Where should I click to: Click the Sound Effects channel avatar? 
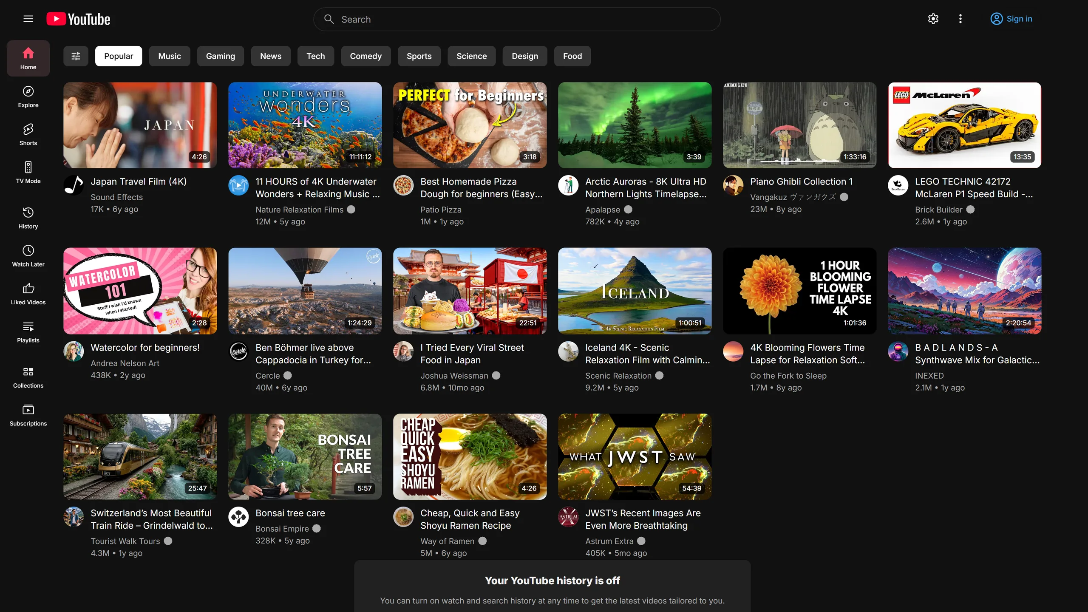(74, 185)
